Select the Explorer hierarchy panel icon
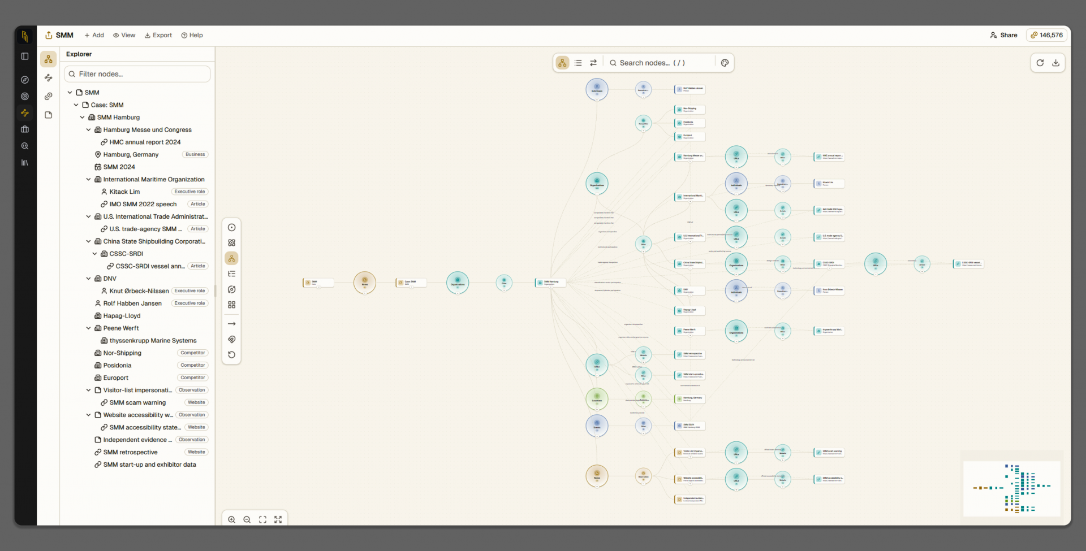1086x551 pixels. point(49,59)
